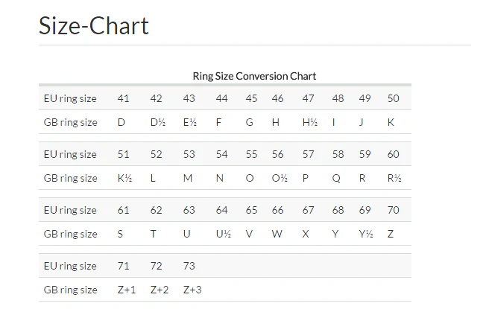Viewport: 486px width, 309px height.
Task: Select EU ring size 70 cell
Action: 394,210
